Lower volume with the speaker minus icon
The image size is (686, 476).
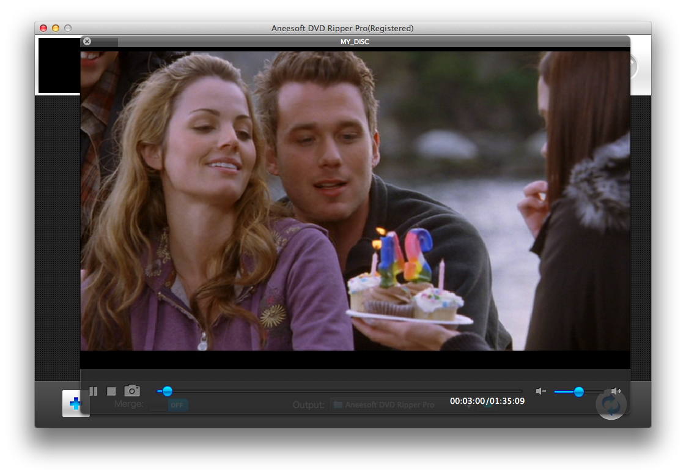tap(540, 391)
